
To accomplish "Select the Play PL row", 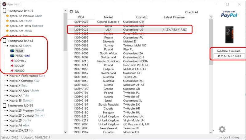I will coord(127,49).
